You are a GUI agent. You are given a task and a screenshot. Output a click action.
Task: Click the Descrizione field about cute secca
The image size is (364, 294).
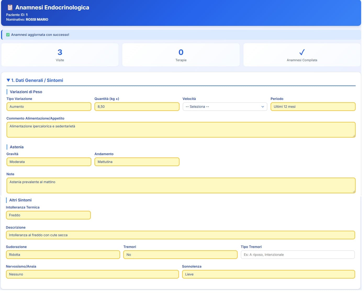pos(180,235)
